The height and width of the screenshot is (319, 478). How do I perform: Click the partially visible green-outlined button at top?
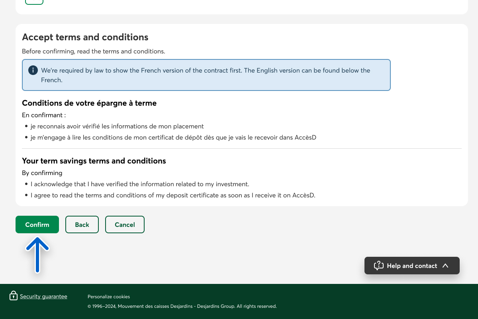click(34, 2)
